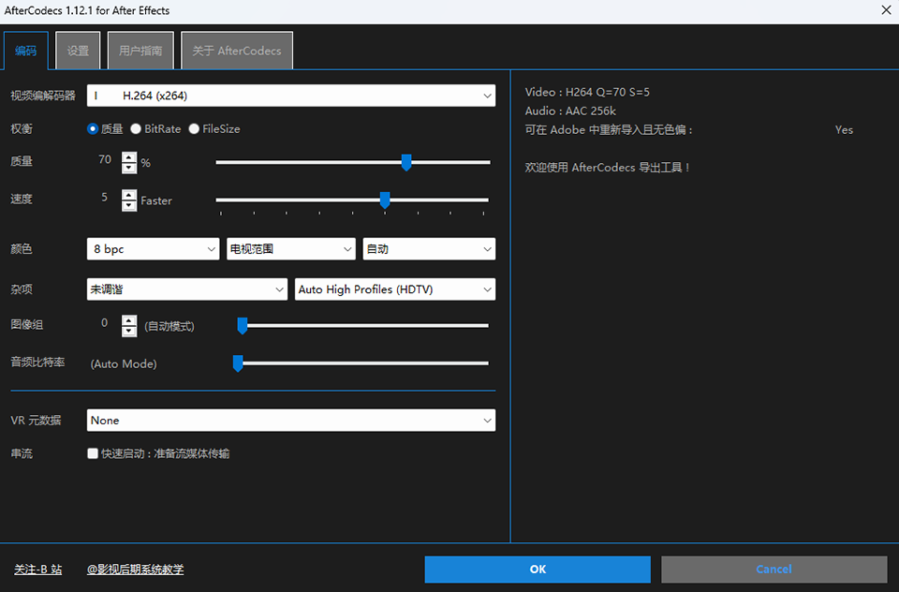
Task: Open the 未调谐 tuning dropdown
Action: point(187,289)
